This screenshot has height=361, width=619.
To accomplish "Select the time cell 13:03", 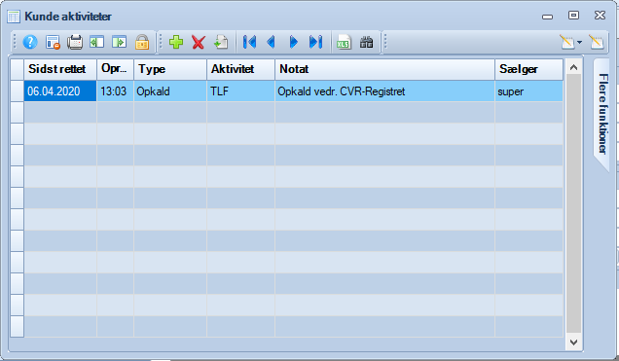I will (115, 91).
